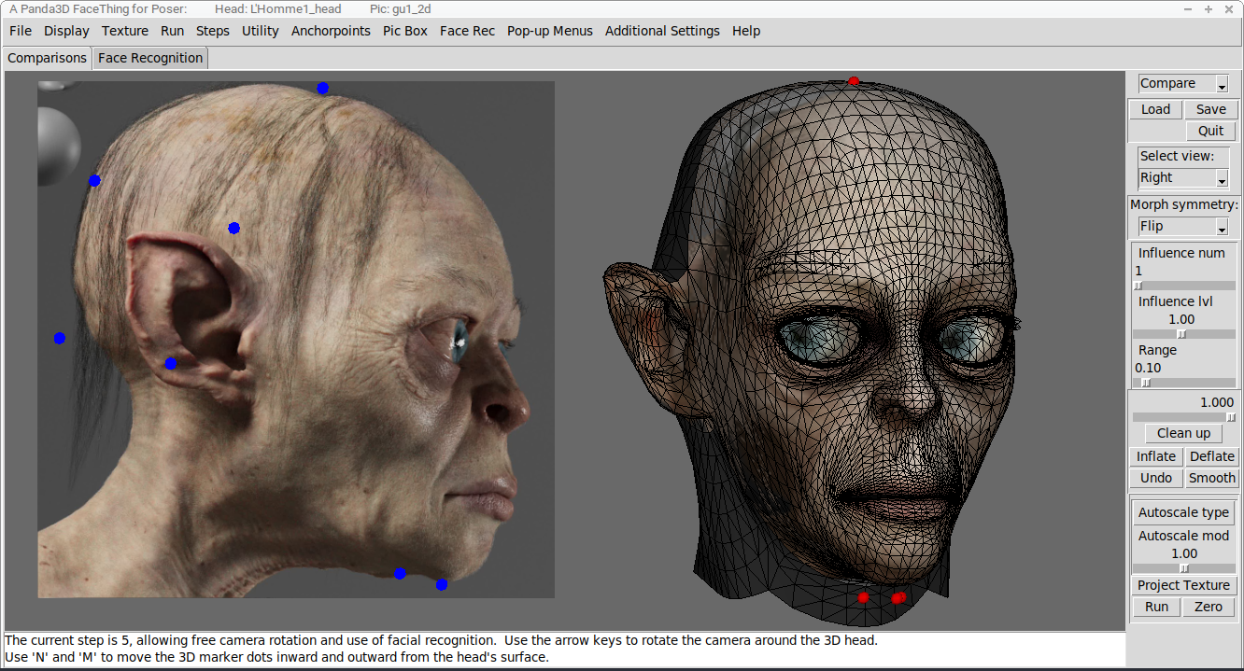Image resolution: width=1244 pixels, height=671 pixels.
Task: Click the step 5 status message
Action: 441,640
